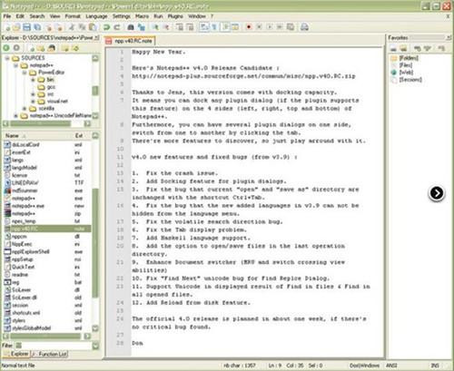Click inside the Filter input field
This screenshot has width=454, height=371.
click(54, 346)
